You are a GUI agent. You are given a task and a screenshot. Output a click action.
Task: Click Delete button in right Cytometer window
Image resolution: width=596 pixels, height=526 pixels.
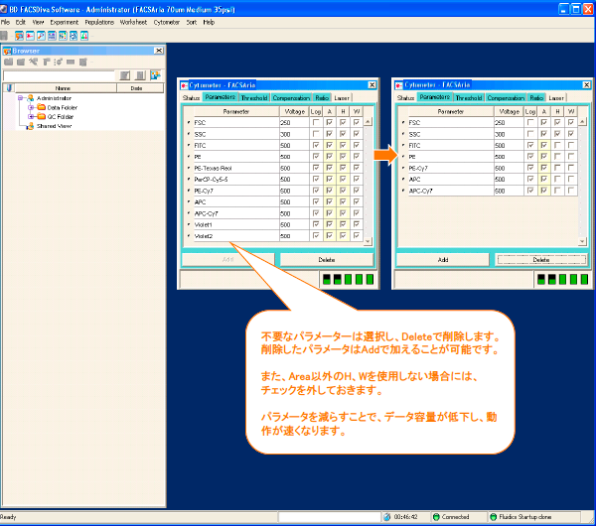[541, 260]
